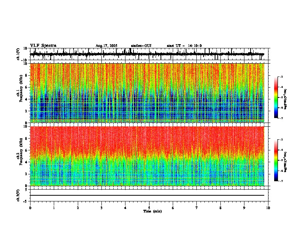Click time axis tick label "7"
This screenshot has height=233, width=302.
[197, 208]
